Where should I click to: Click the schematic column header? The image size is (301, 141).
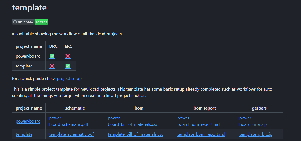pyautogui.click(x=75, y=108)
